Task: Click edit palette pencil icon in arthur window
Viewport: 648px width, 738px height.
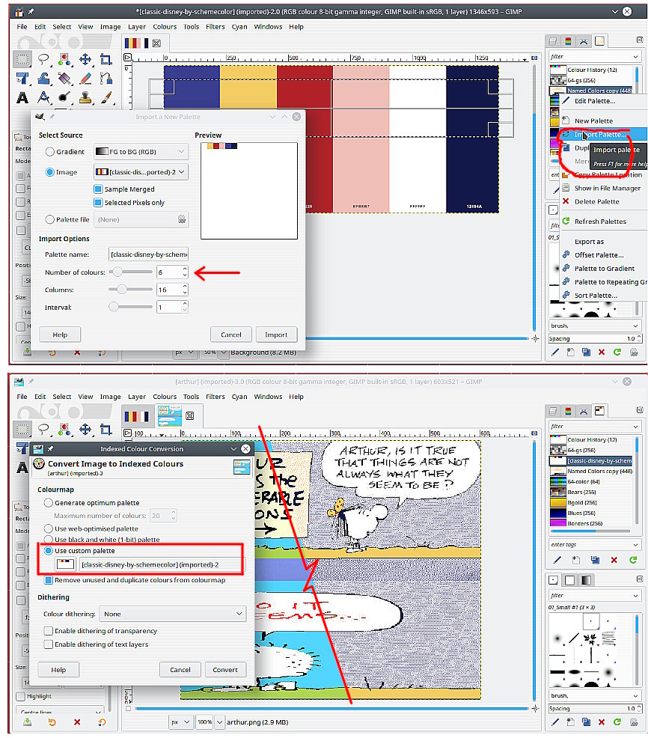Action: (557, 560)
